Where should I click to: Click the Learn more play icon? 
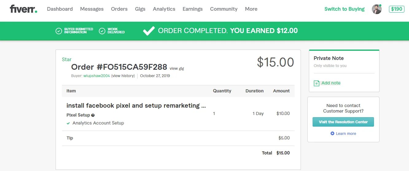[x=332, y=134]
